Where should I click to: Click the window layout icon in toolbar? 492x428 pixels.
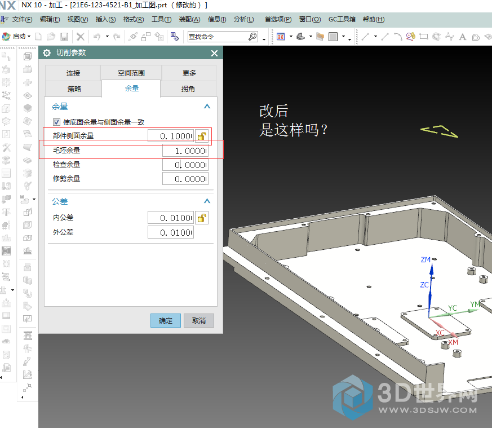[281, 37]
